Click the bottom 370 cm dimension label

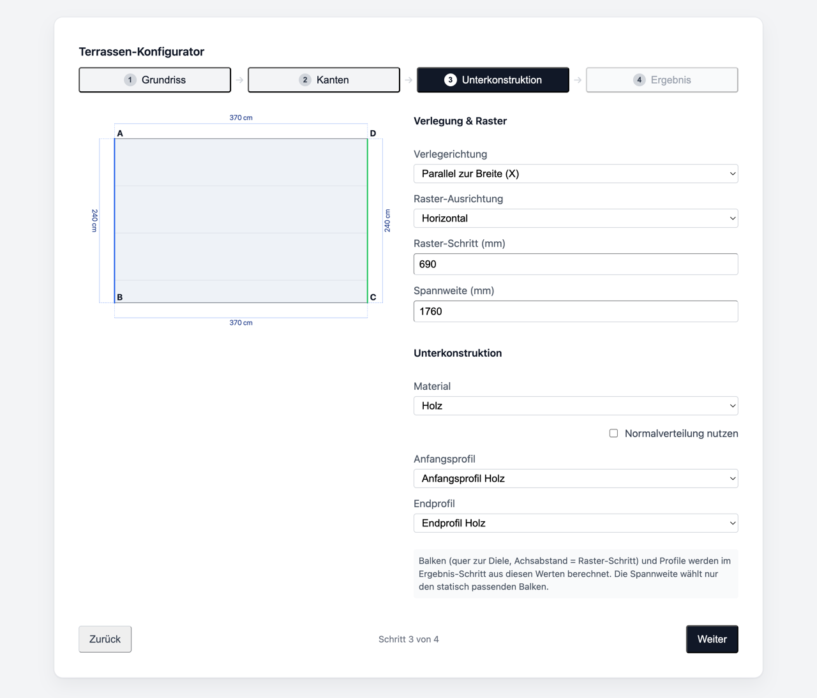(241, 323)
